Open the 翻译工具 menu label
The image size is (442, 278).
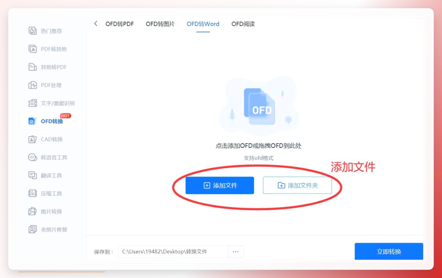point(51,176)
